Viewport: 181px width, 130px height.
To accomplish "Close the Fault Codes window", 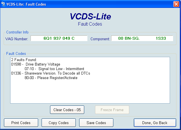I will (176, 4).
